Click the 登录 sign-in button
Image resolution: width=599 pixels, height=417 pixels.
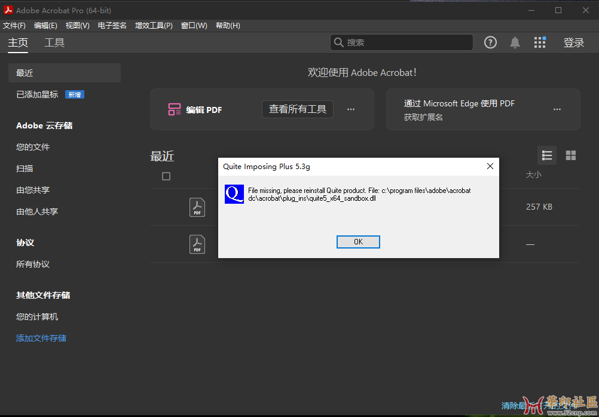tap(574, 42)
